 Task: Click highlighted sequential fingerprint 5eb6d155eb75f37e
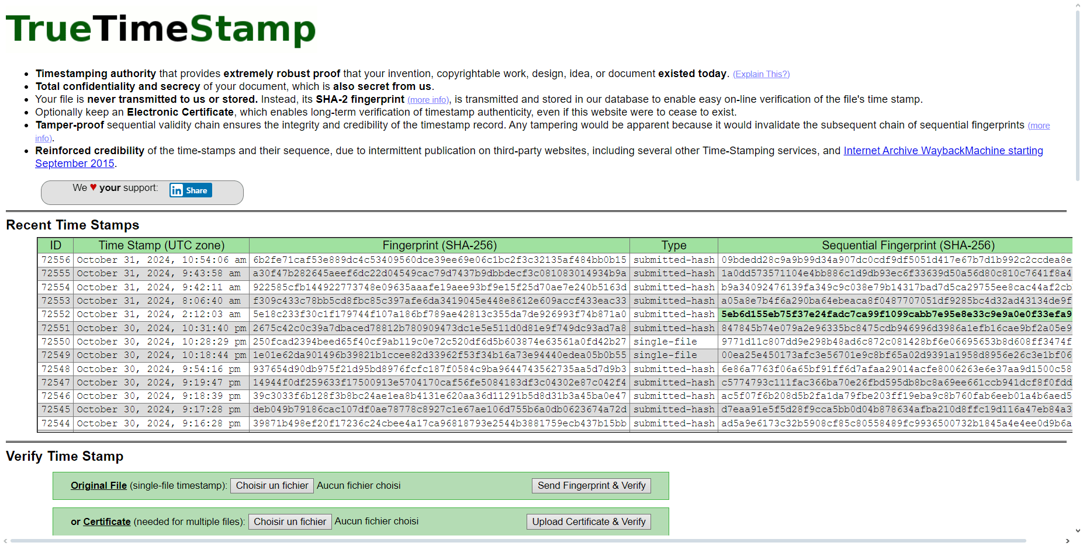click(895, 314)
